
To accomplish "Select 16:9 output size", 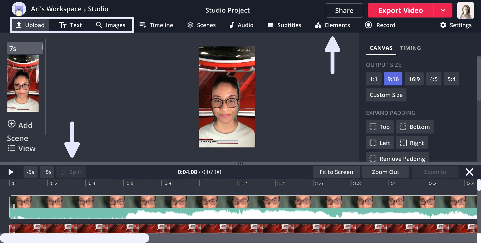I will pyautogui.click(x=414, y=79).
